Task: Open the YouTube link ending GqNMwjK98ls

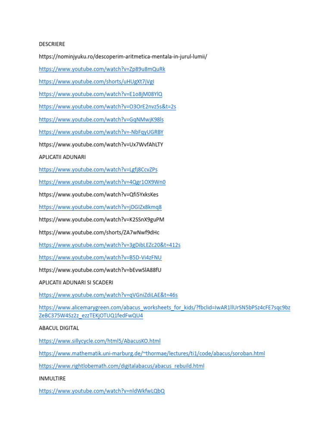Action: pyautogui.click(x=101, y=120)
